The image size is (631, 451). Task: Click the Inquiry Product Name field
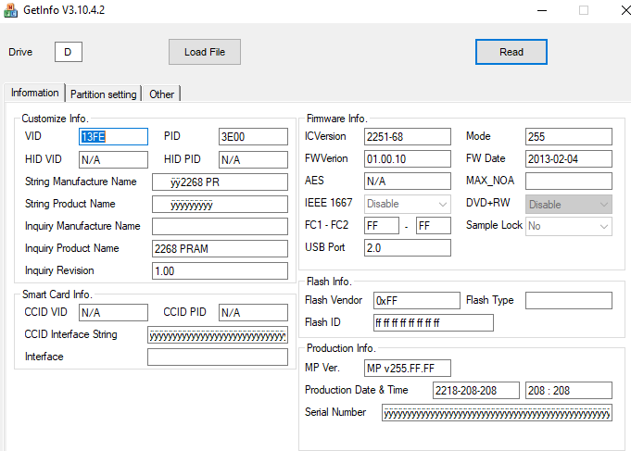coord(220,248)
